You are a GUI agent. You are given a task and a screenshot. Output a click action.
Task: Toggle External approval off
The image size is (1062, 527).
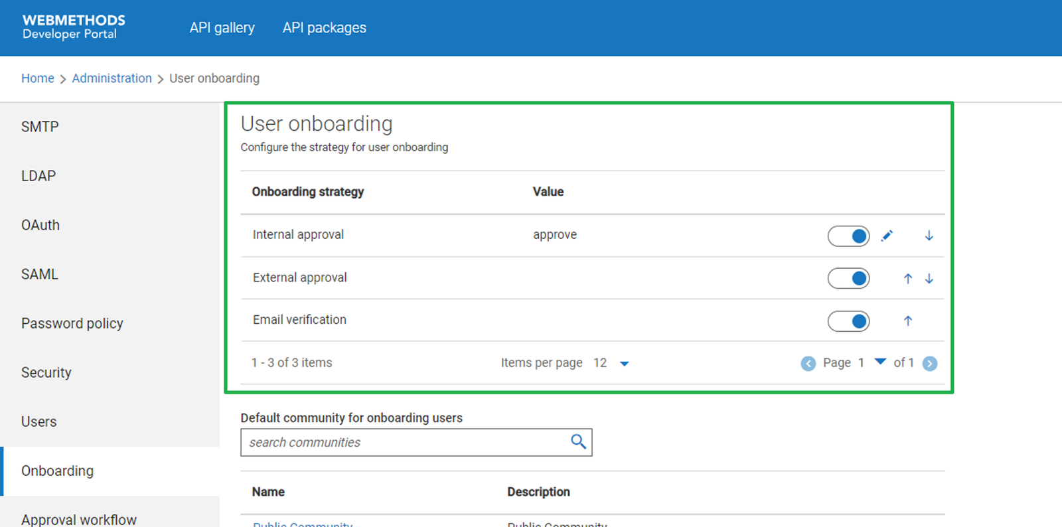click(x=848, y=279)
